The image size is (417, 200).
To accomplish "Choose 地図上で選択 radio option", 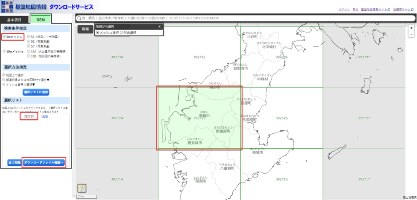I will pos(4,75).
